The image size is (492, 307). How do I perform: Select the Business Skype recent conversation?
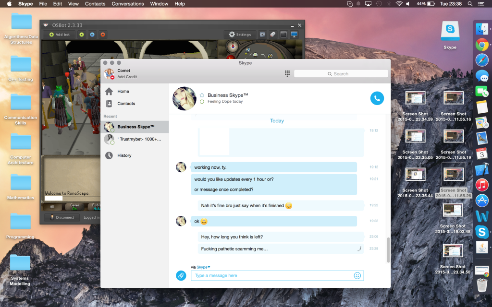(135, 127)
